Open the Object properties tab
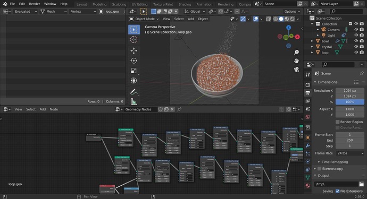The image size is (367, 199). pos(308,137)
